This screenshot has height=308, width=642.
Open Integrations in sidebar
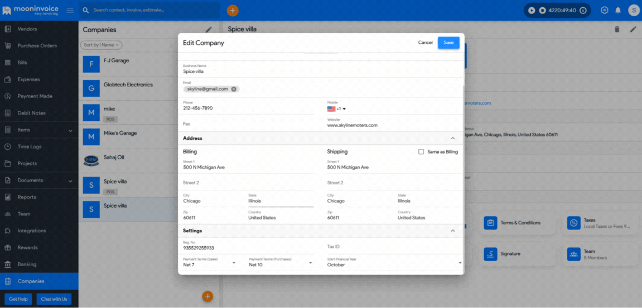coord(39,231)
